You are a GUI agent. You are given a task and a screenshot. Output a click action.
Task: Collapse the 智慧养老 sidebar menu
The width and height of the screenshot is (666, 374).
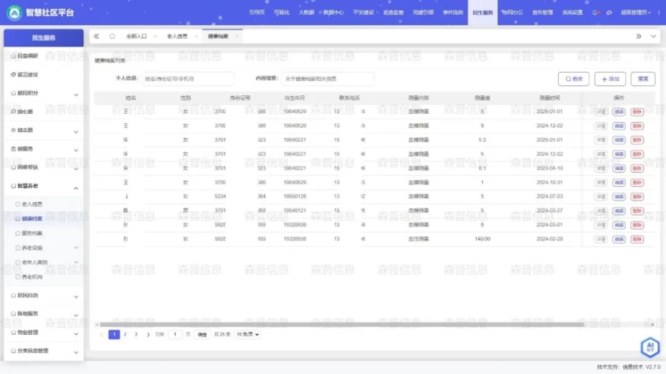pyautogui.click(x=76, y=187)
